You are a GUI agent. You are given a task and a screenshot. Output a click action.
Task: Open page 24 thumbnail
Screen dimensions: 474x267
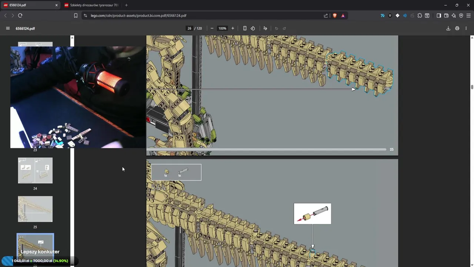(35, 171)
